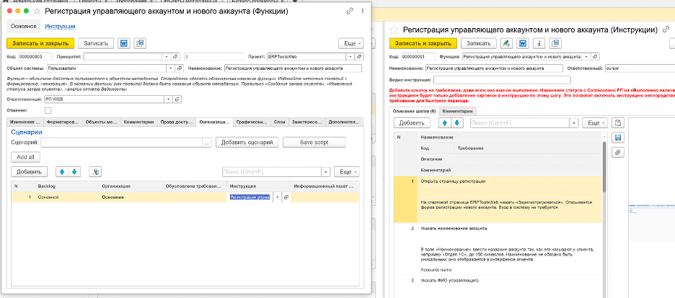Click Save script button
The height and width of the screenshot is (298, 675).
tap(314, 143)
